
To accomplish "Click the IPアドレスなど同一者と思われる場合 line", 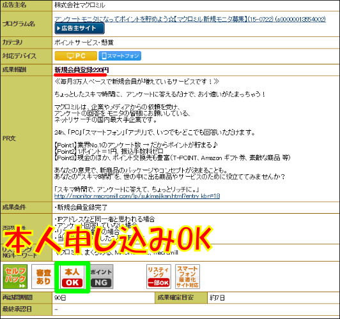I will tap(105, 219).
